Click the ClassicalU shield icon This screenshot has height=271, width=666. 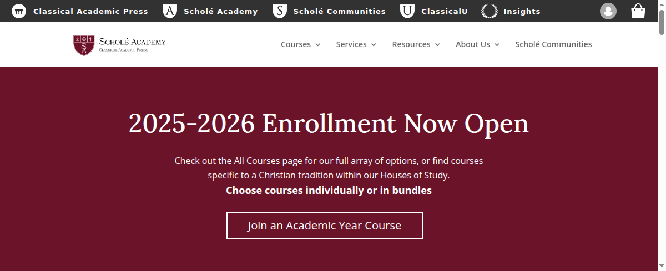tap(408, 11)
